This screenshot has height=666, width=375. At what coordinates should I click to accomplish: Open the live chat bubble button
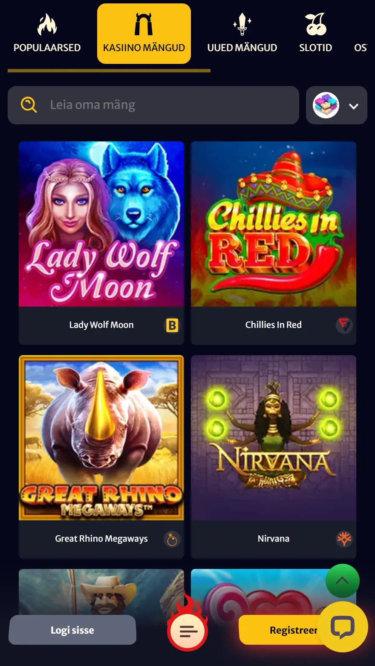tap(343, 627)
